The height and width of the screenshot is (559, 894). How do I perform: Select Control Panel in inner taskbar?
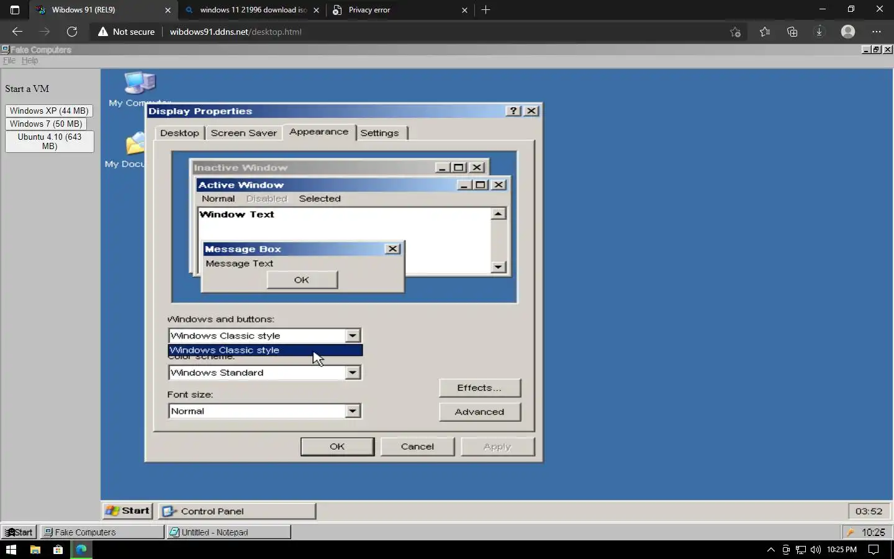pyautogui.click(x=237, y=511)
